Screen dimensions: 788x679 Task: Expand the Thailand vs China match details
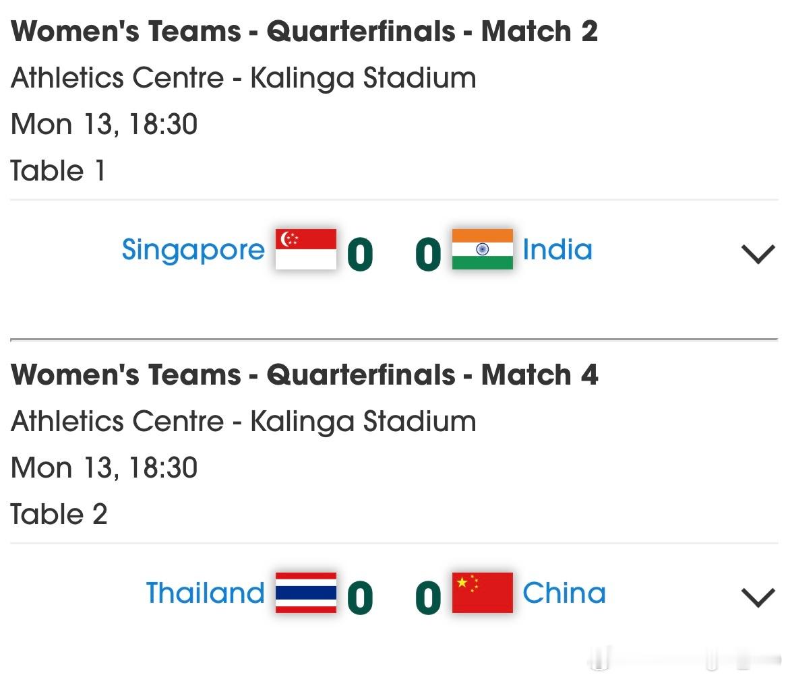(x=758, y=597)
